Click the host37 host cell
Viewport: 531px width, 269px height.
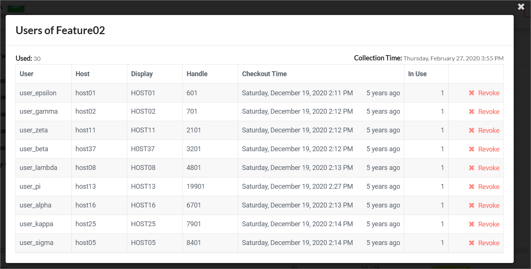tap(99, 149)
